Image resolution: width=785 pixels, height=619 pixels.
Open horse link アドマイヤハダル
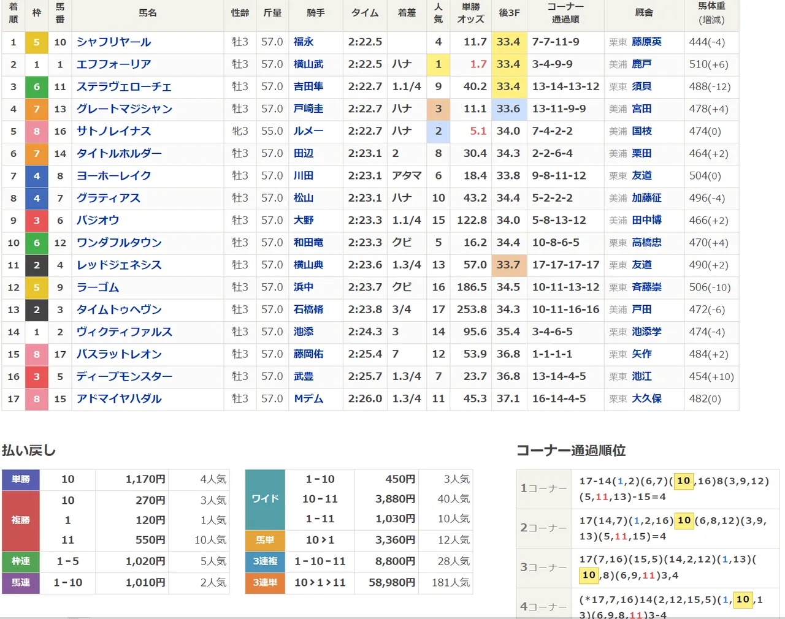[x=119, y=398]
